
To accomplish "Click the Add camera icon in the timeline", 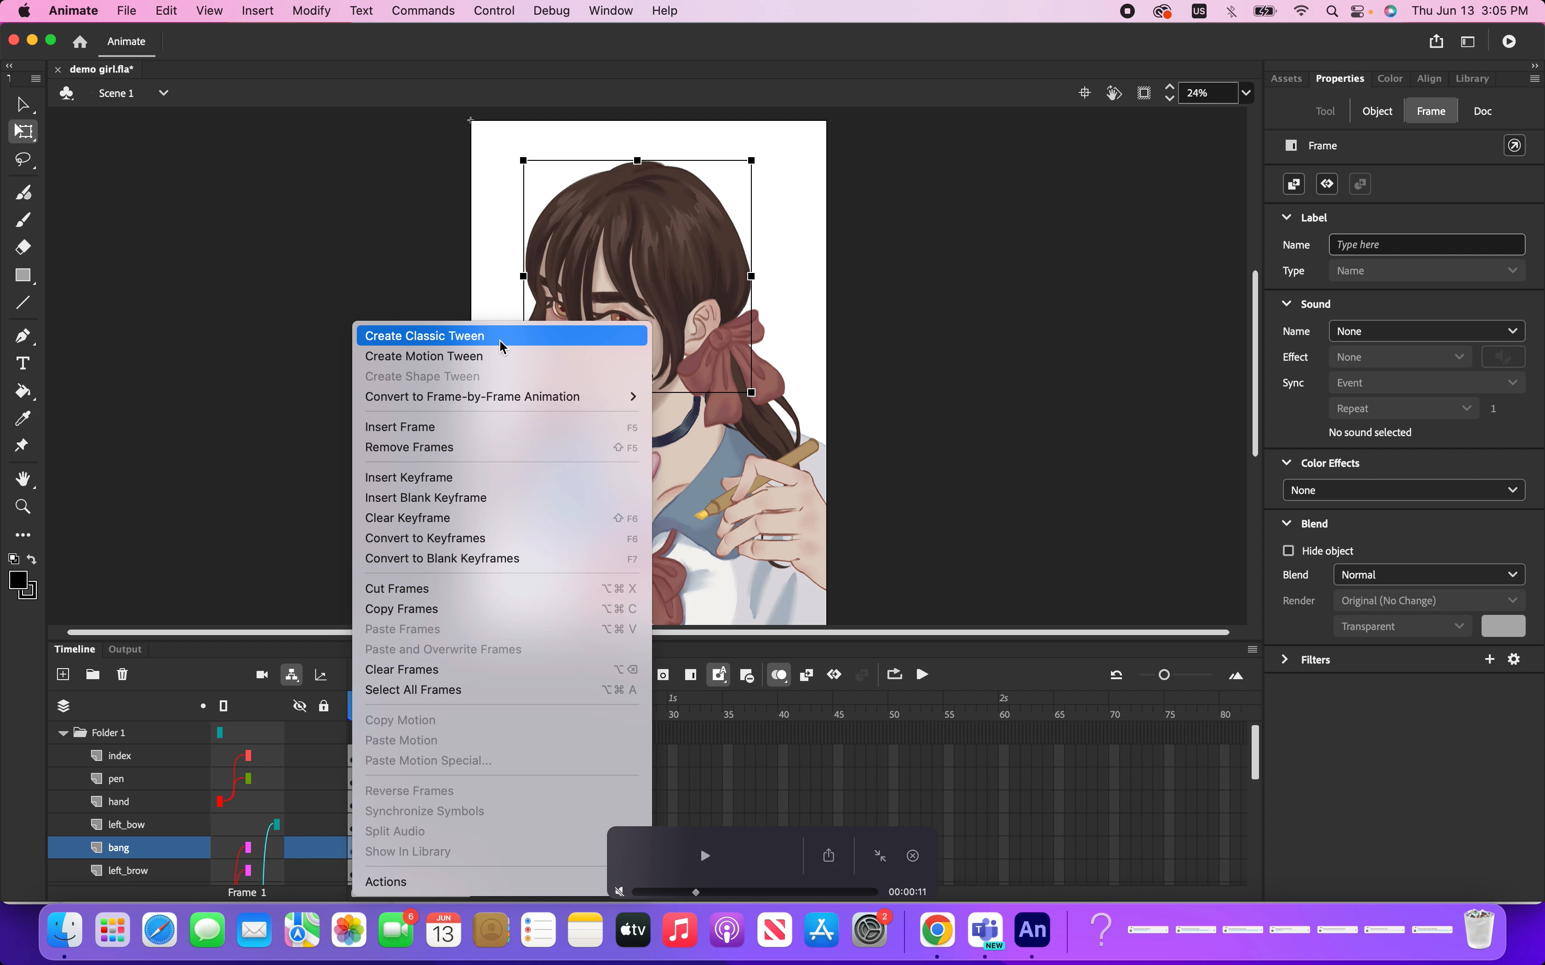I will tap(262, 675).
